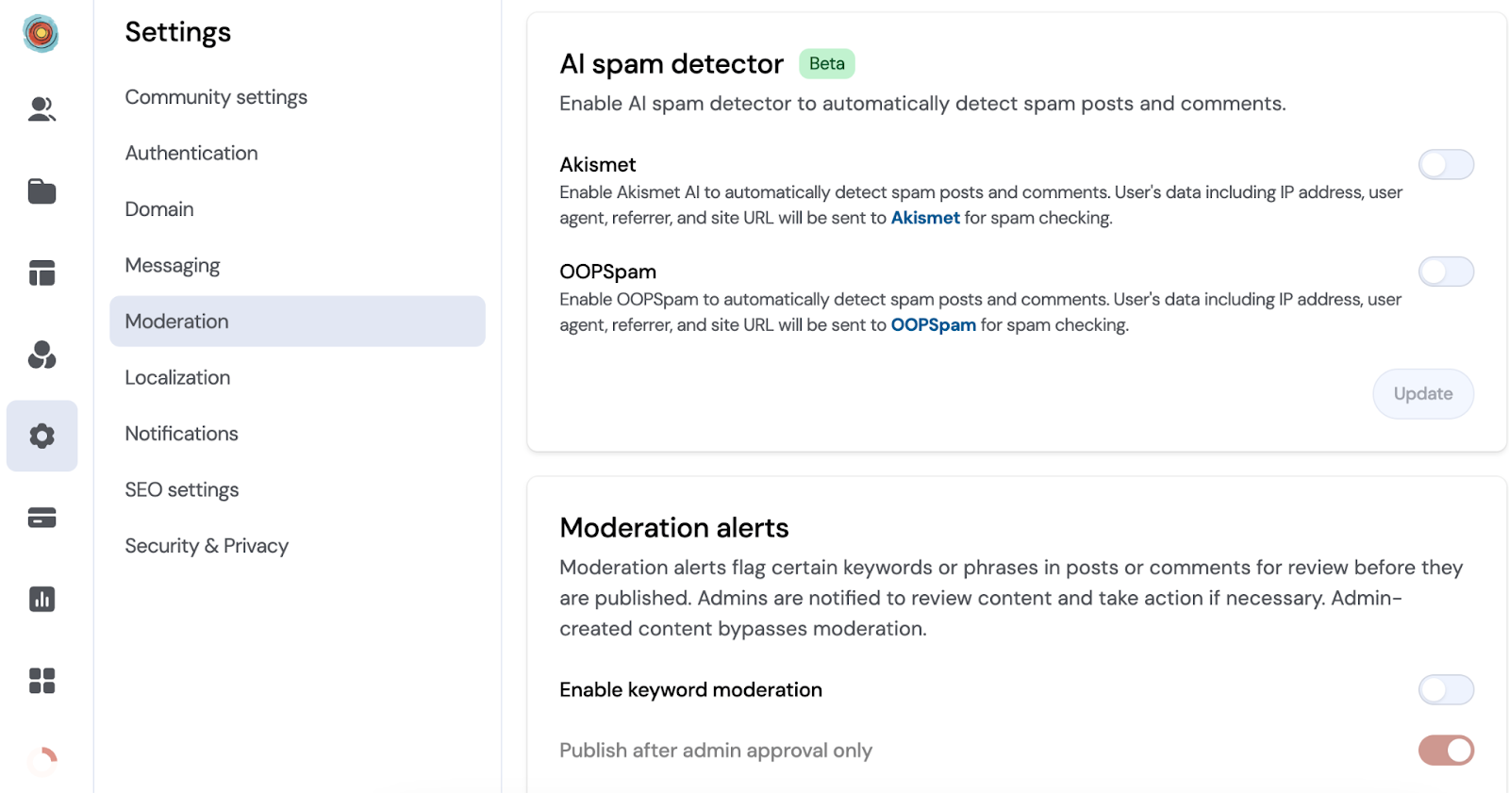Click the Settings gear icon in sidebar
This screenshot has height=793, width=1509.
click(41, 436)
